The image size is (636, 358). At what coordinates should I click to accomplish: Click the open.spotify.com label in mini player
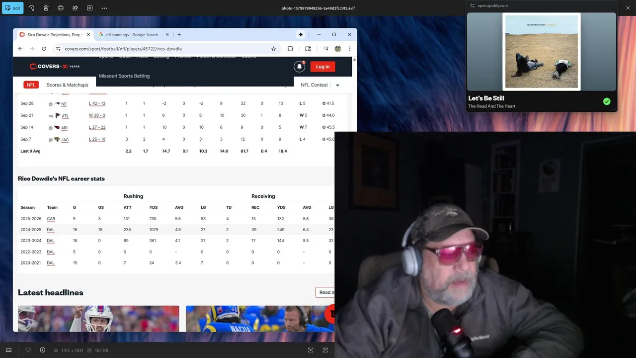(x=492, y=6)
